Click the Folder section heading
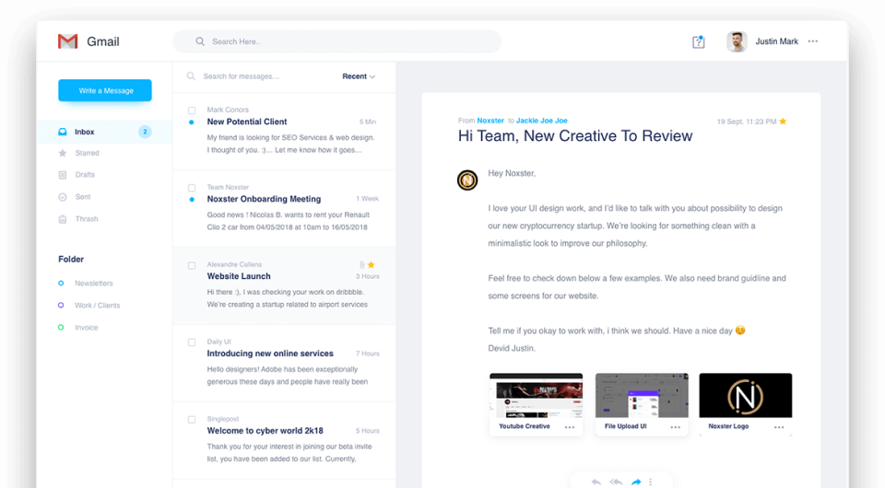This screenshot has width=885, height=488. (x=71, y=260)
